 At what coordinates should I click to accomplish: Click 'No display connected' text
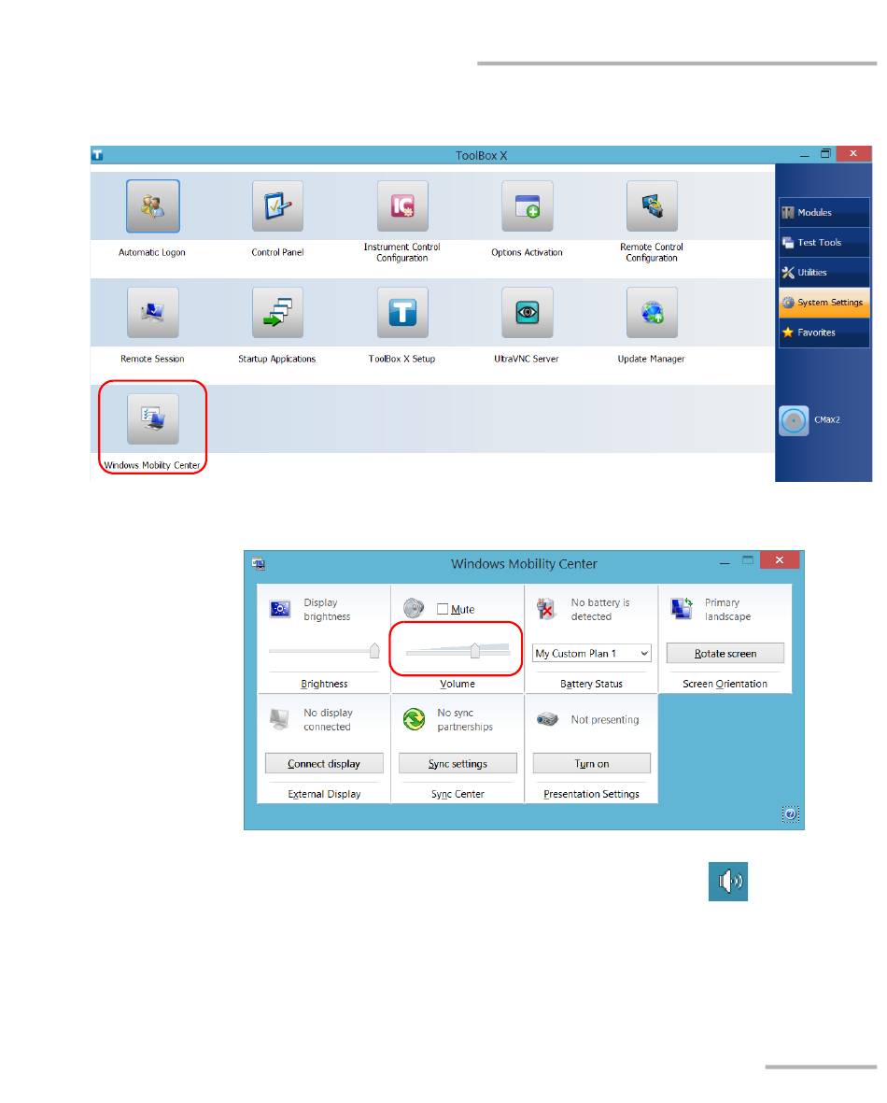(328, 720)
